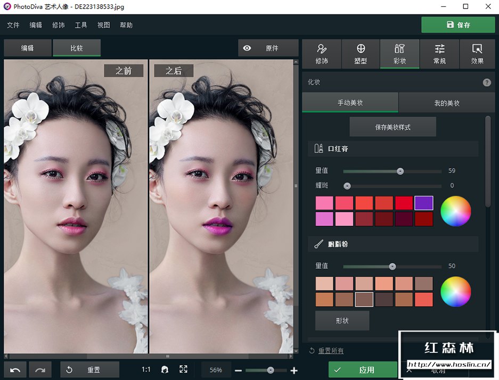The height and width of the screenshot is (380, 499).
Task: Pick the orange-red lipstick swatch, third top
Action: [x=364, y=203]
